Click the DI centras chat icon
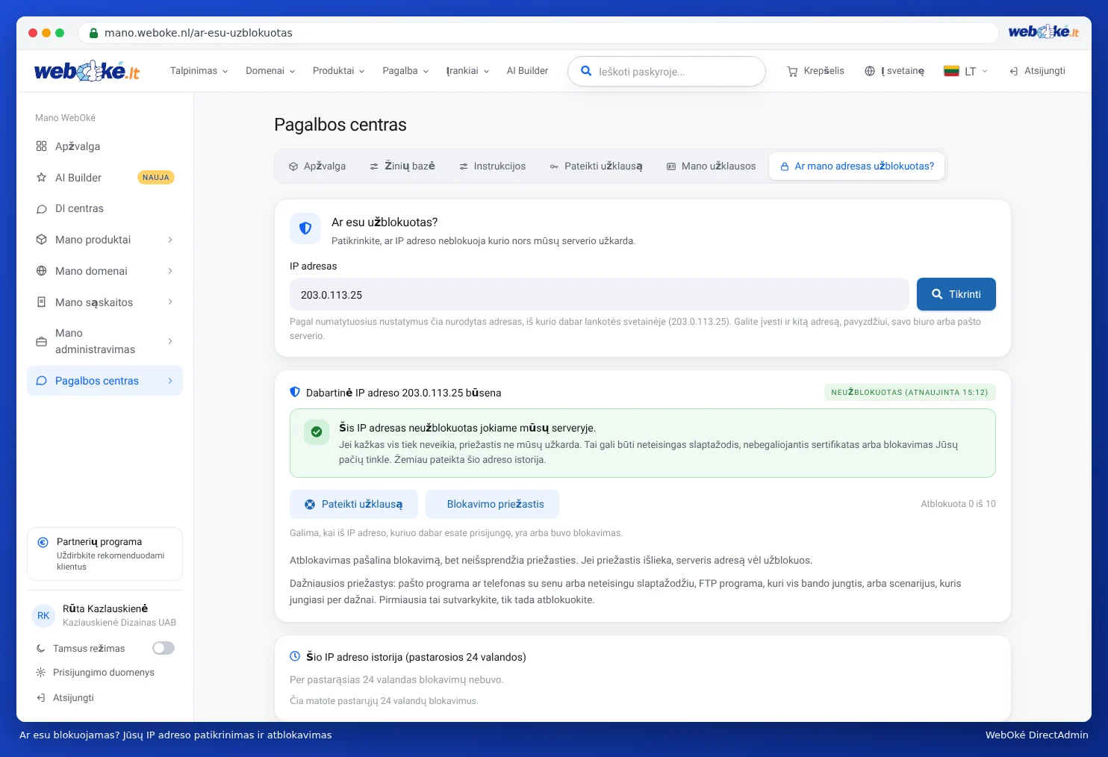The image size is (1108, 757). [42, 209]
